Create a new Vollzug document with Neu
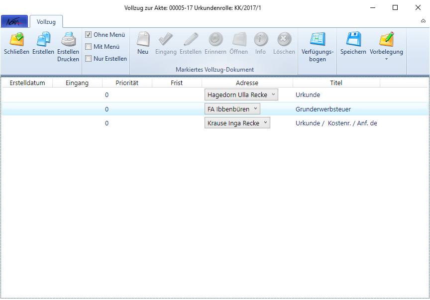This screenshot has height=300, width=430. pos(143,40)
